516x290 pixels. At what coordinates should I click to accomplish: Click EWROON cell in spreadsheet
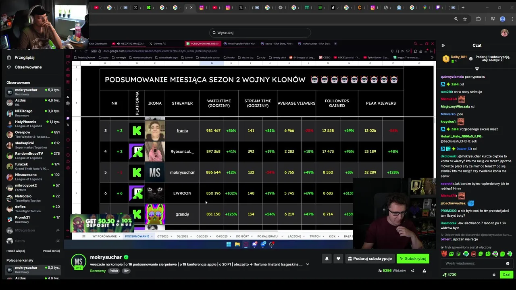point(182,193)
